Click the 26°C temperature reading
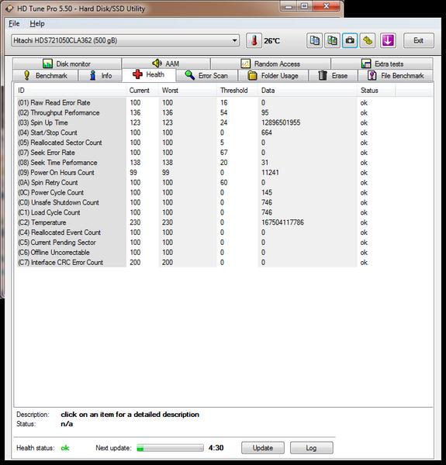Screen dimensions: 446x465 pos(271,40)
